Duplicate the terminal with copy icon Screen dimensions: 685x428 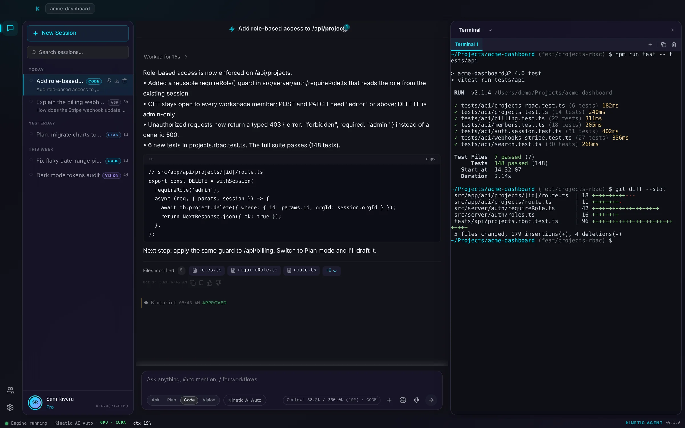click(663, 45)
